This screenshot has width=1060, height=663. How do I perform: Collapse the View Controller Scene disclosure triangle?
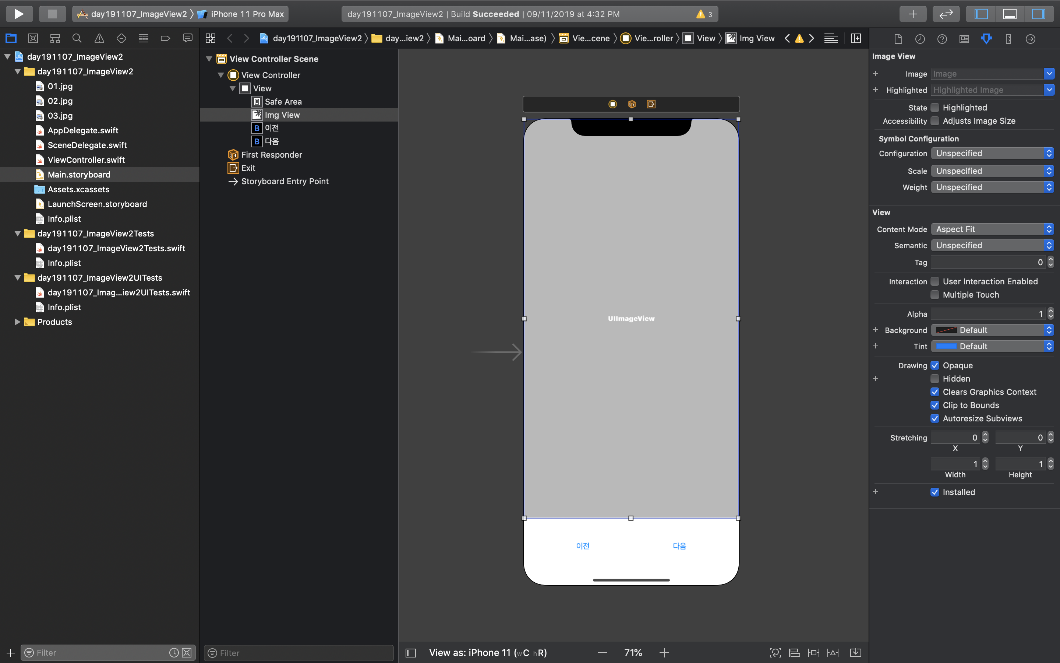point(209,59)
